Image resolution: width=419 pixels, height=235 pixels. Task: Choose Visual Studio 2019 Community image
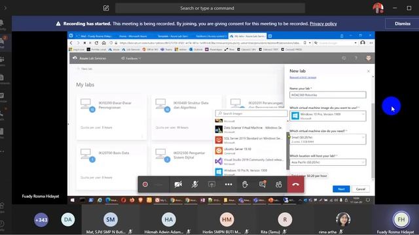tap(251, 161)
